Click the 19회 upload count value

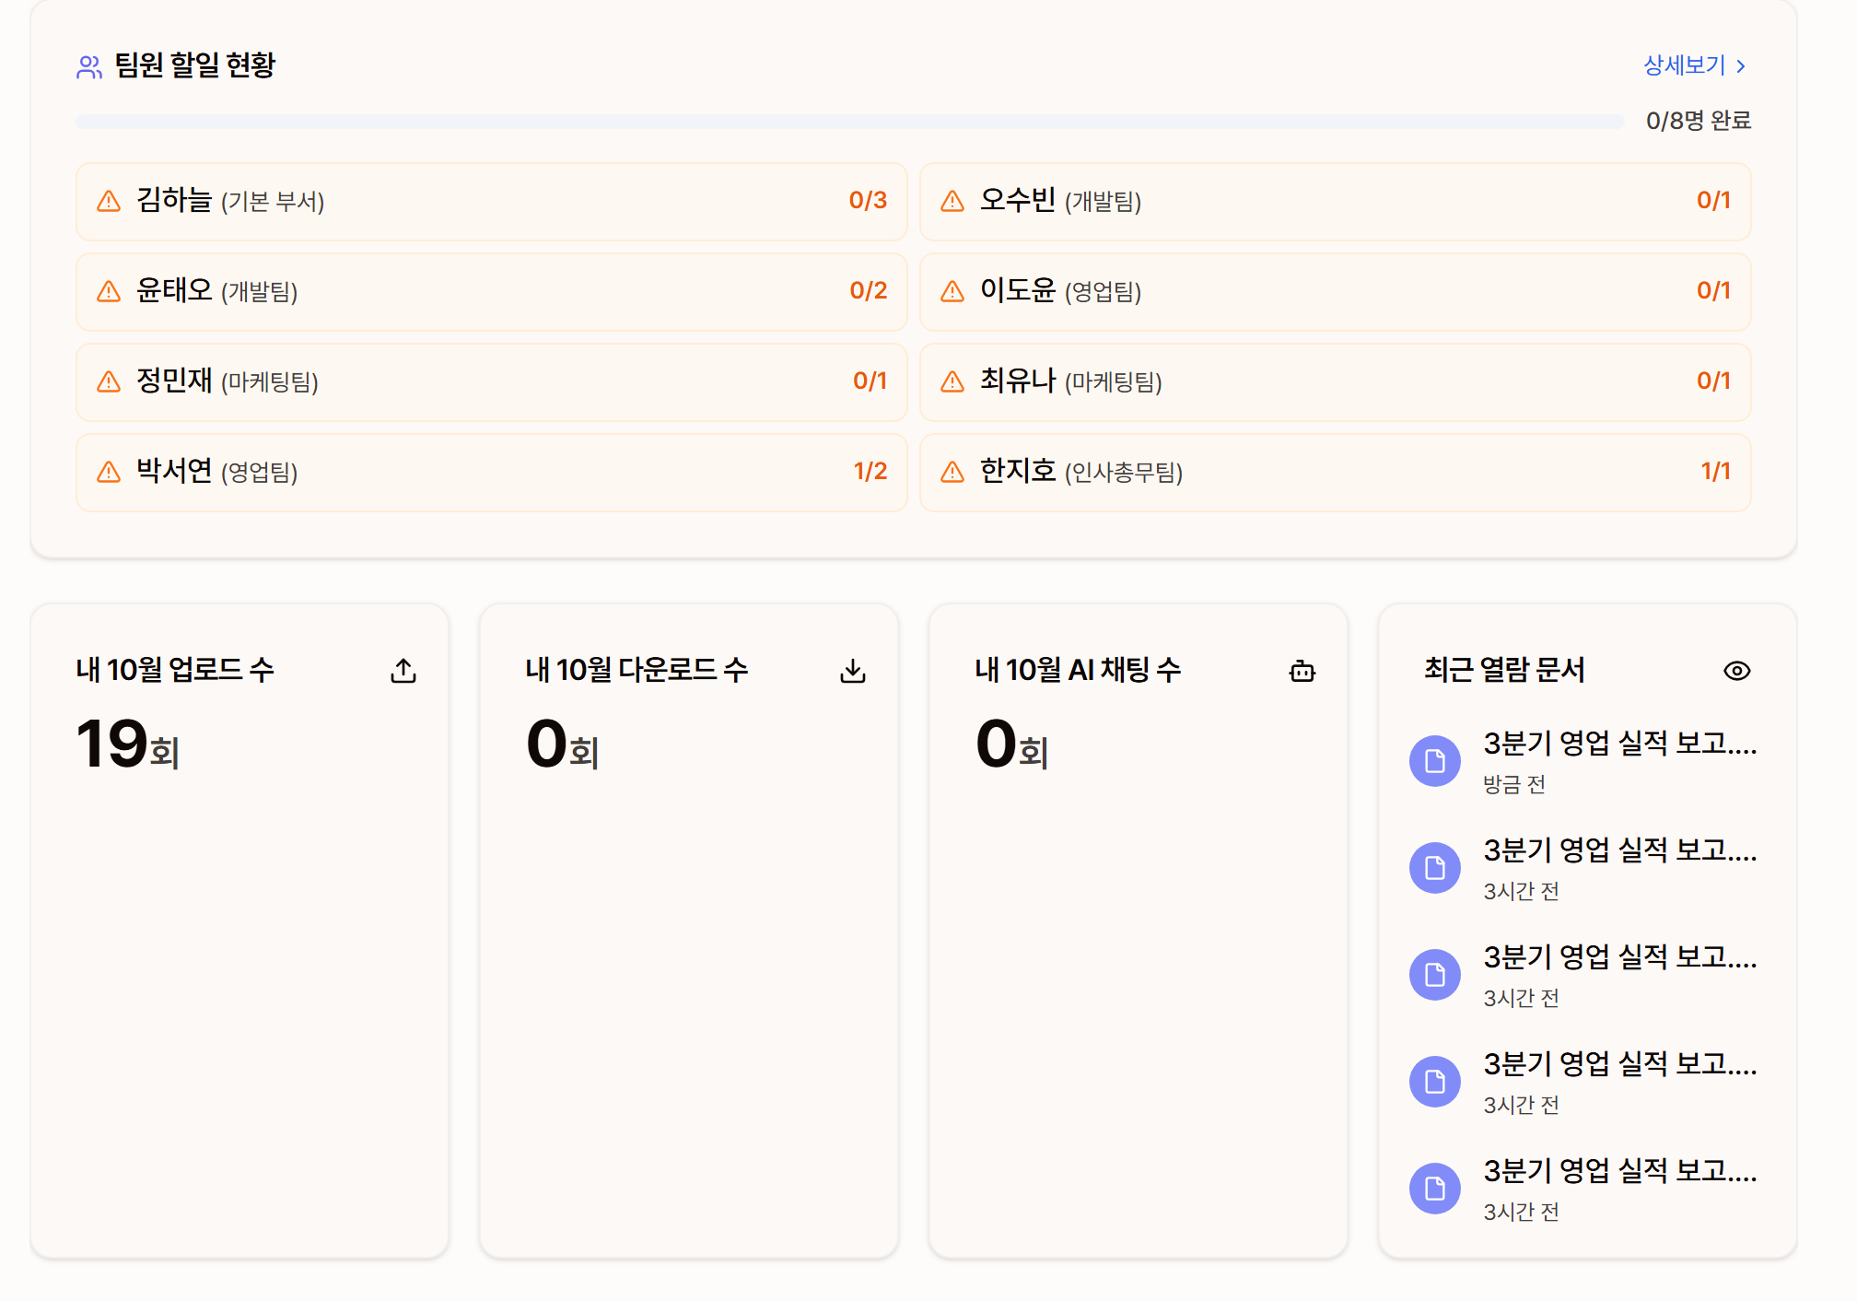pyautogui.click(x=127, y=744)
